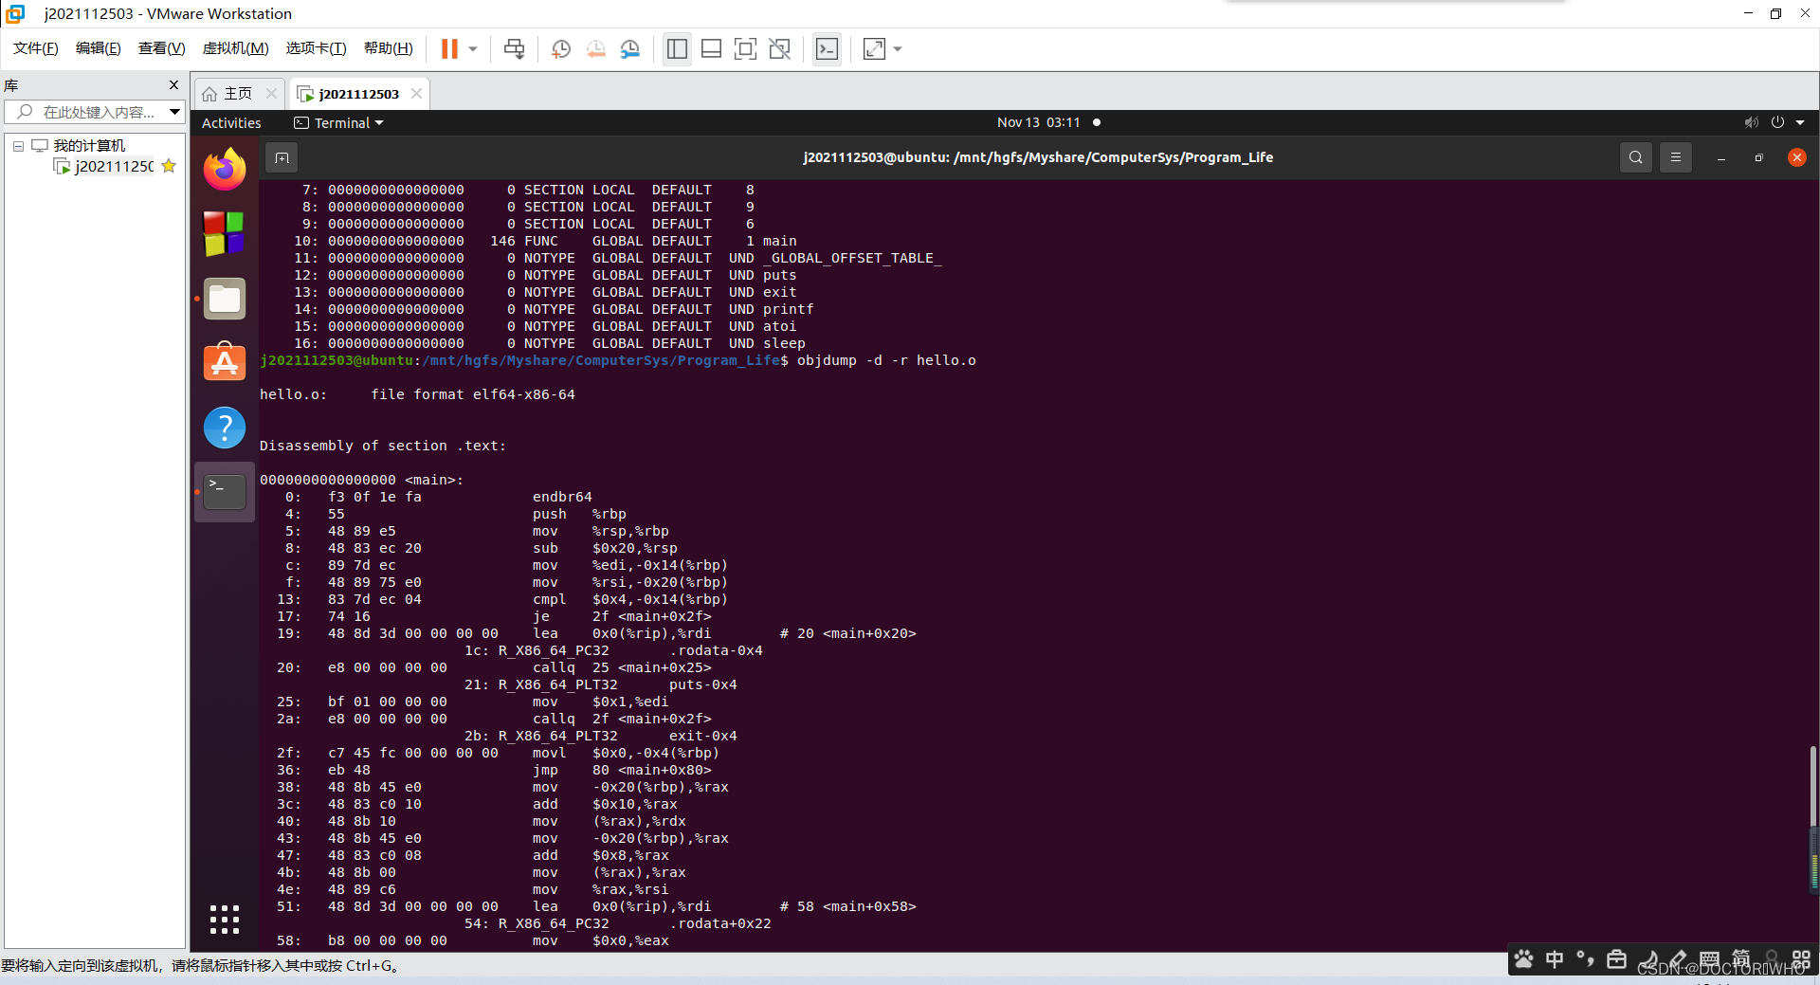Click the Baidu paw icon in the IME bar
Image resolution: width=1820 pixels, height=985 pixels.
tap(1523, 959)
